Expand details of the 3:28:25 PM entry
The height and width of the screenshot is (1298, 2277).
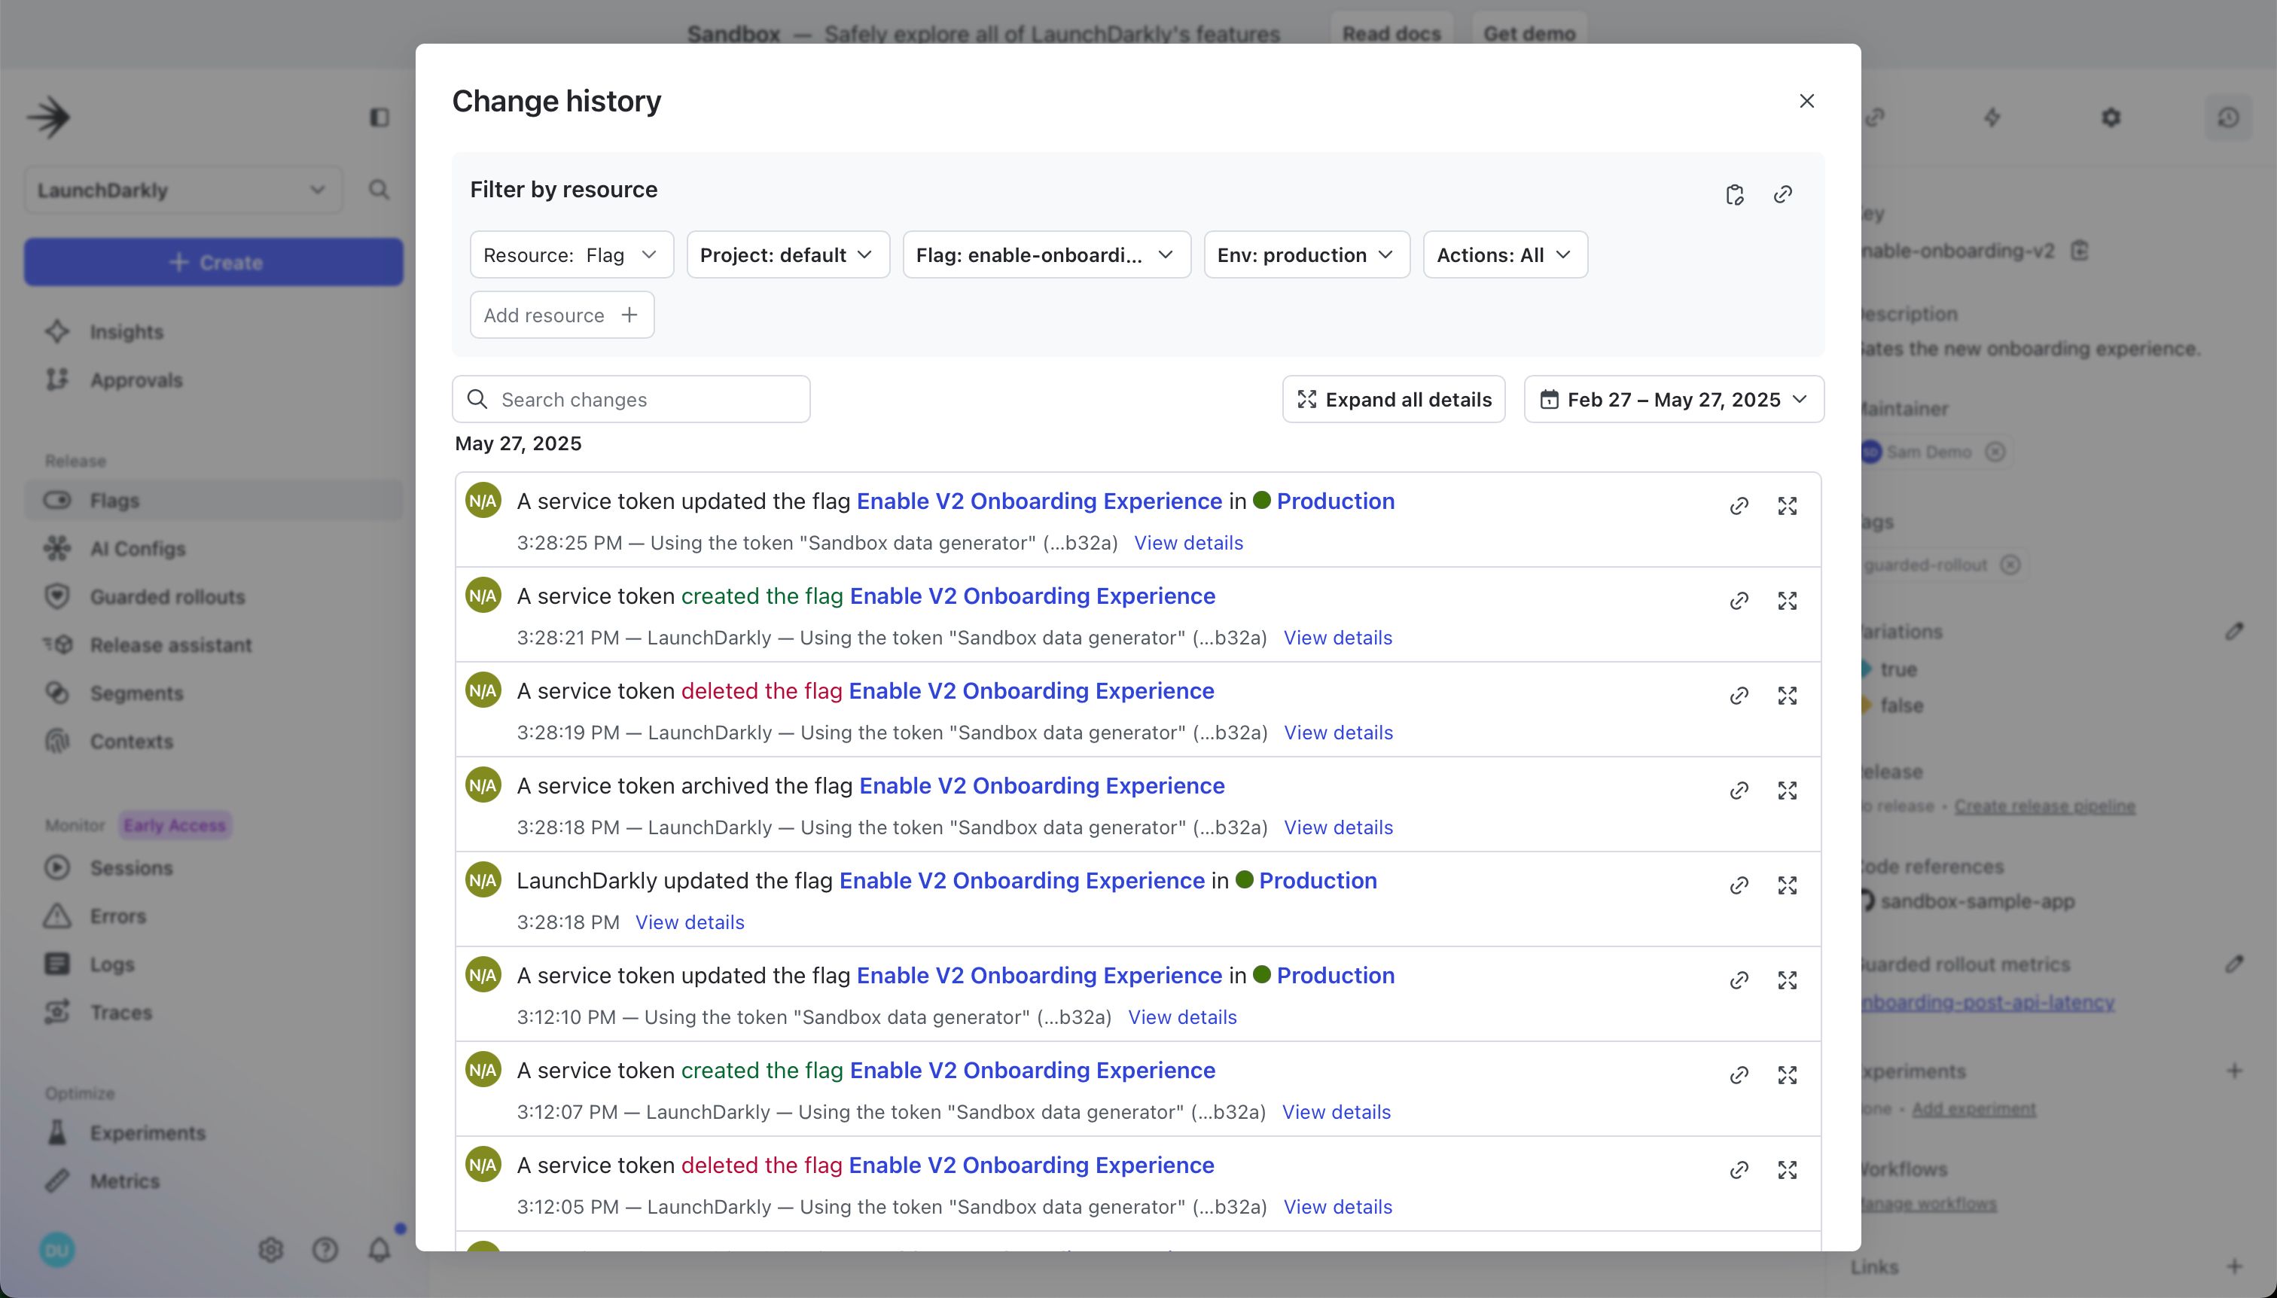1787,507
